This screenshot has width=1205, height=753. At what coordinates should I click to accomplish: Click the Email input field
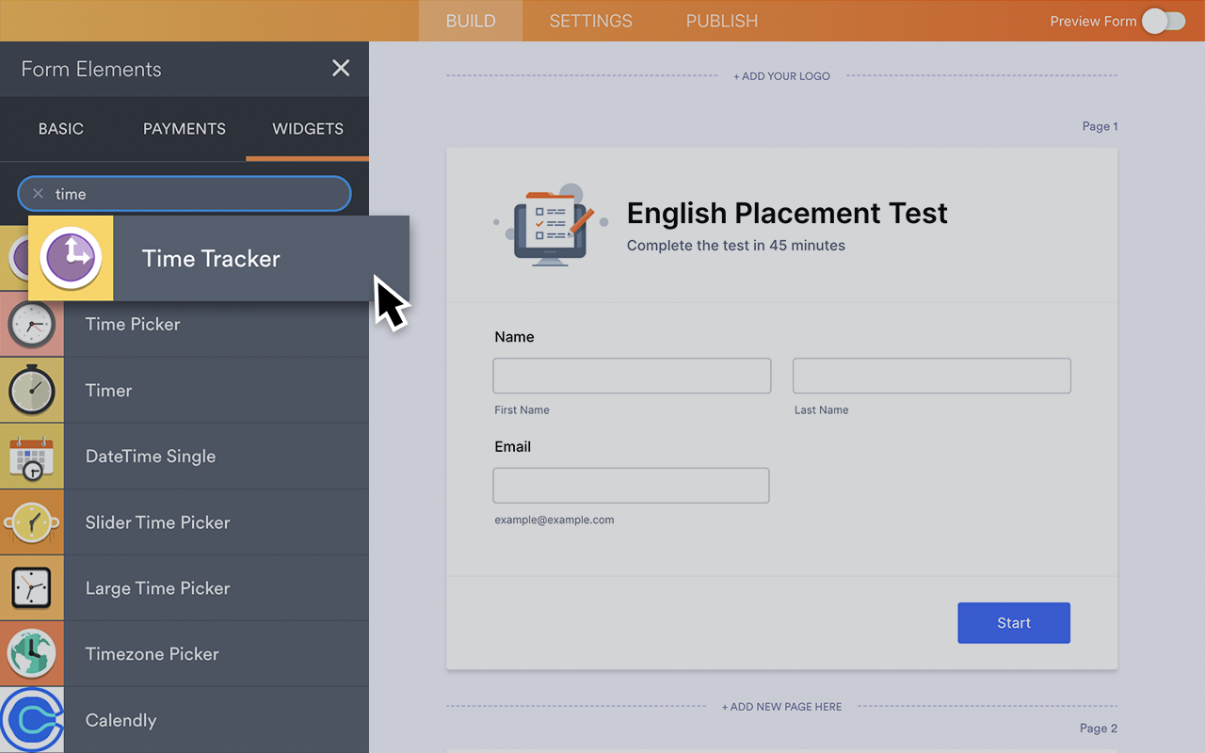[631, 486]
